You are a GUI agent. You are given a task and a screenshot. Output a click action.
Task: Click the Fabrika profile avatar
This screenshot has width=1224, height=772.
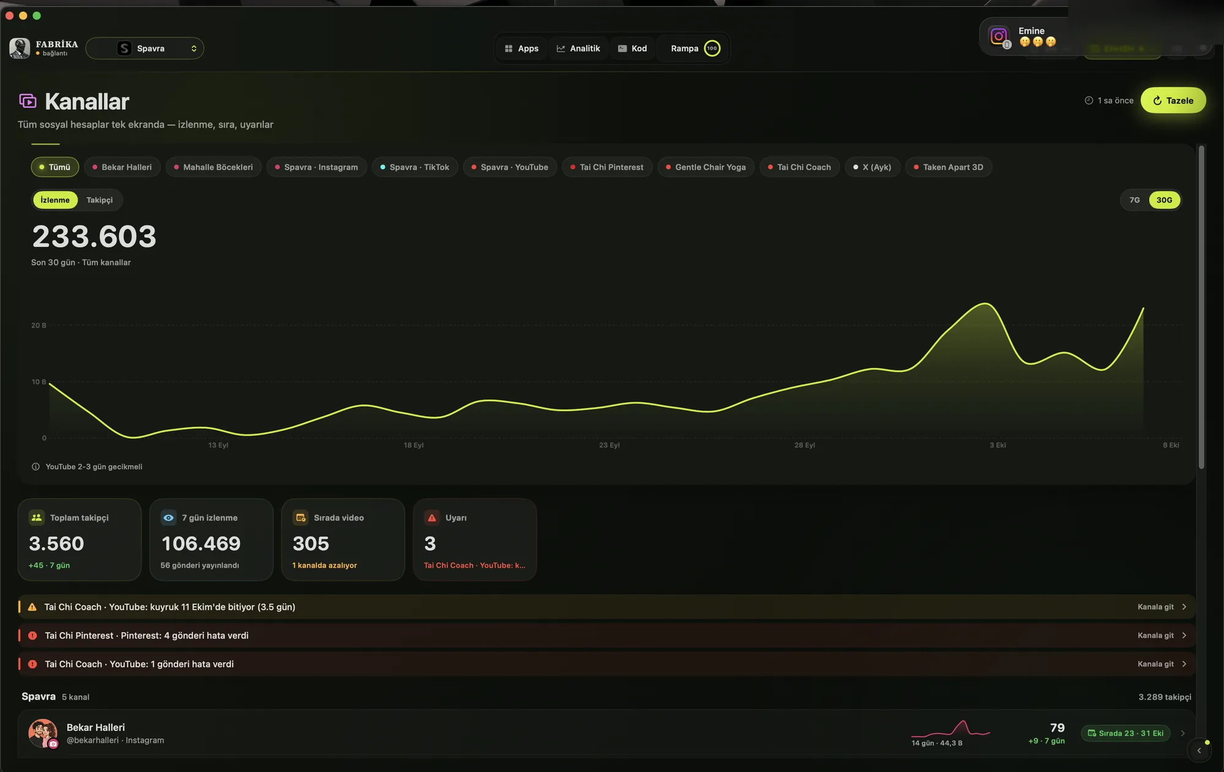pos(20,48)
